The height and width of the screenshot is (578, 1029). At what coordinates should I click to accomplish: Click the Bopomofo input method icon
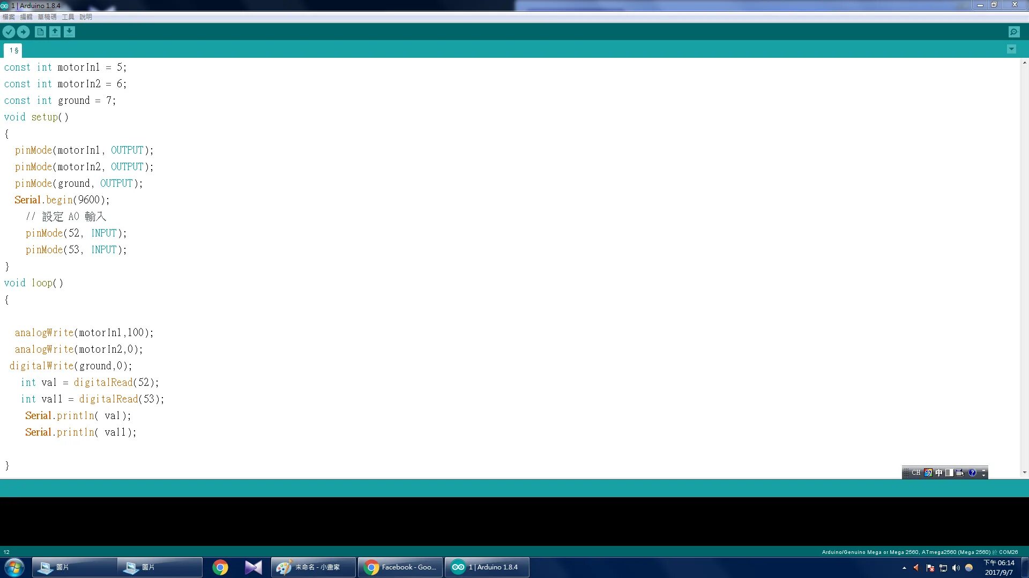point(928,473)
